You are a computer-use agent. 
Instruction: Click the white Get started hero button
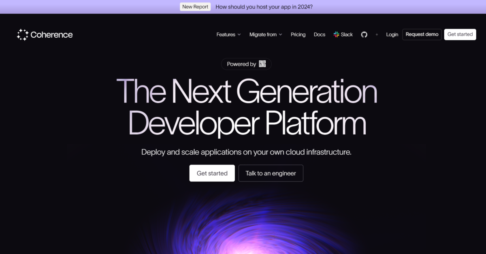[x=212, y=173]
